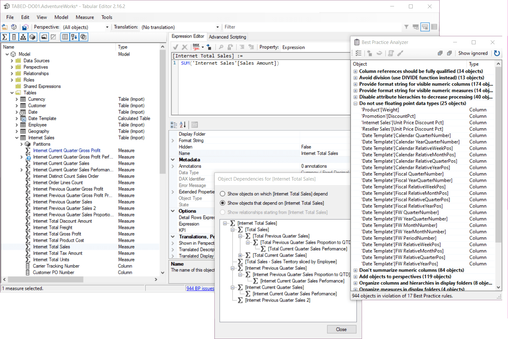Expand the Data Sources folder

tap(12, 61)
